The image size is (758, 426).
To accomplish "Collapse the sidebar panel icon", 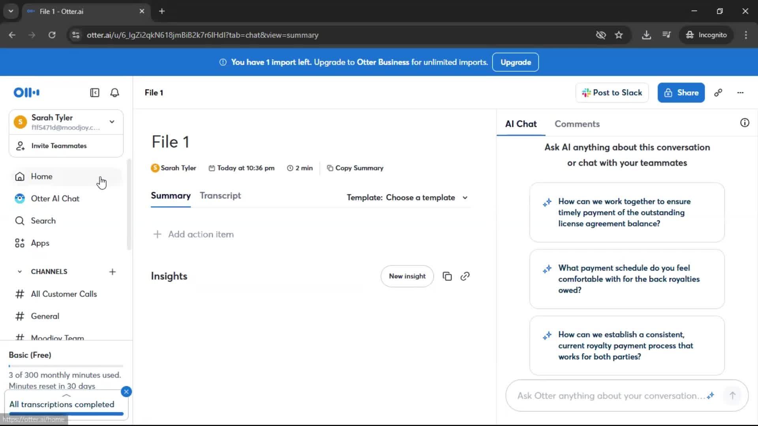I will 94,93.
